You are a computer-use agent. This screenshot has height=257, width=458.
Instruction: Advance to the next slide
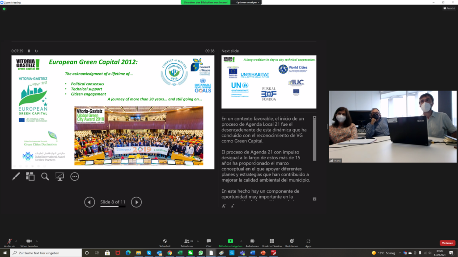(136, 202)
